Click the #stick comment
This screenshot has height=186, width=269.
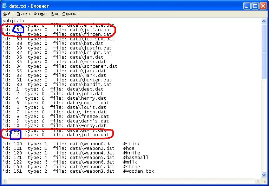click(x=131, y=144)
